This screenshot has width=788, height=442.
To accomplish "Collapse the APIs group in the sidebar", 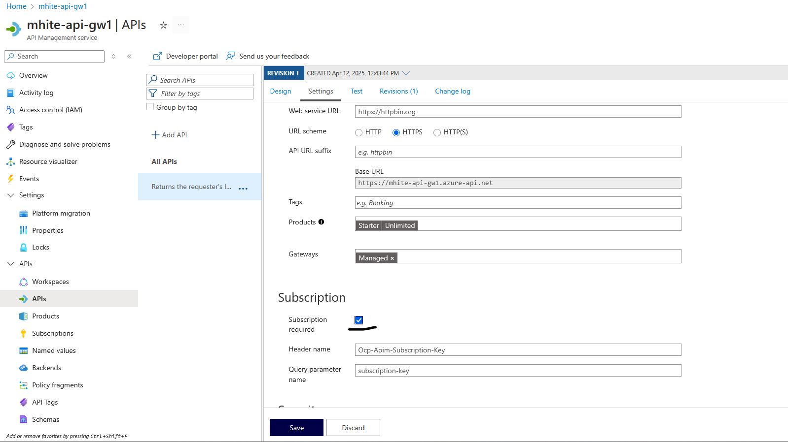I will pos(11,264).
